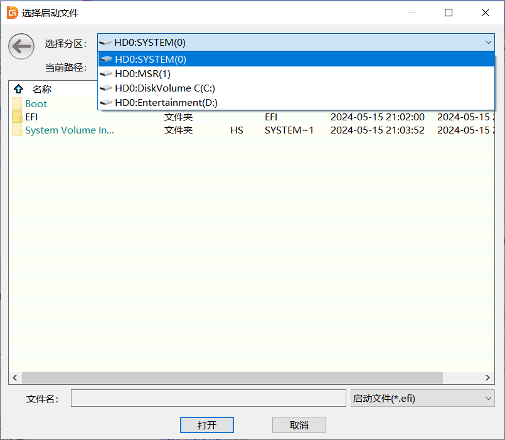
Task: Open the 启动文件(*.efi) file type dropdown
Action: [423, 398]
